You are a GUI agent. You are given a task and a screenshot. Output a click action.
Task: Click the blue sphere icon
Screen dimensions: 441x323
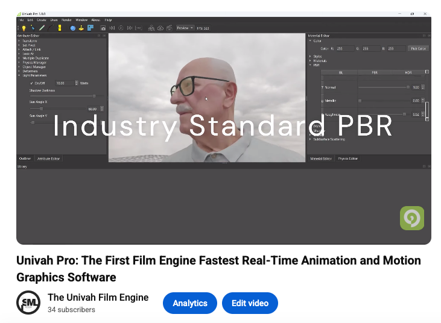coord(73,28)
